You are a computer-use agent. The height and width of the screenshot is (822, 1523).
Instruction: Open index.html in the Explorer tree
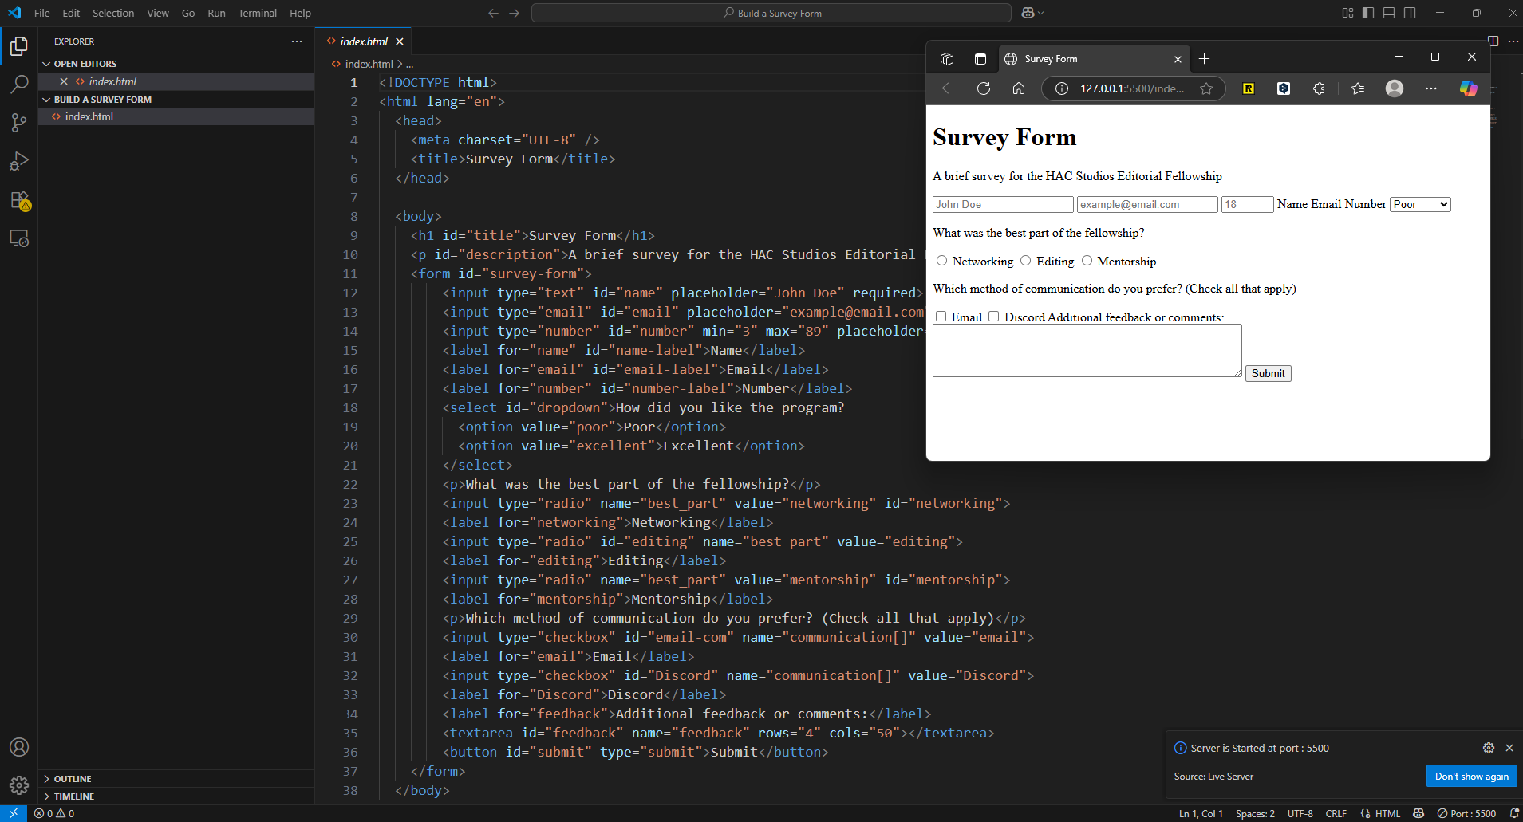pos(89,116)
